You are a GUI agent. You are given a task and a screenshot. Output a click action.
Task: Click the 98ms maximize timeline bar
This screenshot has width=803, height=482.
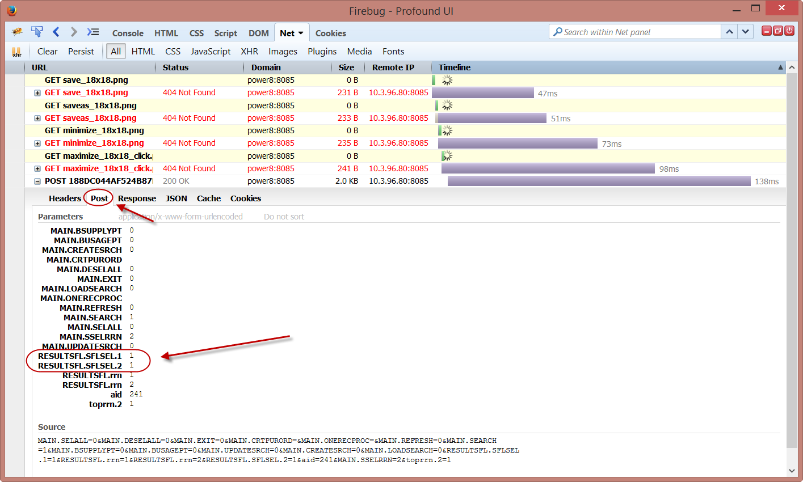548,169
